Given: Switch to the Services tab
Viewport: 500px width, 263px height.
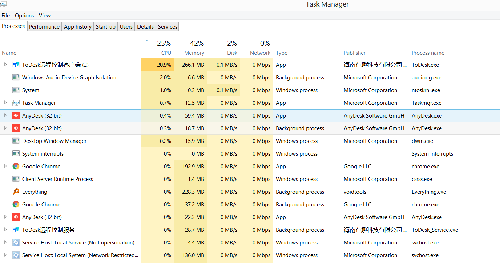Looking at the screenshot, I should [x=168, y=27].
